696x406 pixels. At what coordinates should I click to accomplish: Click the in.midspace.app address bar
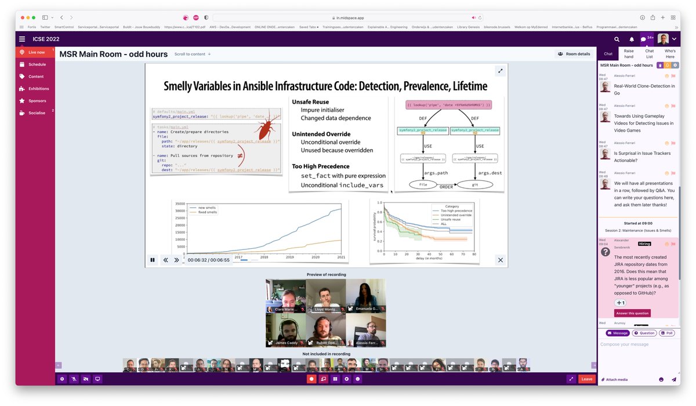(x=349, y=17)
